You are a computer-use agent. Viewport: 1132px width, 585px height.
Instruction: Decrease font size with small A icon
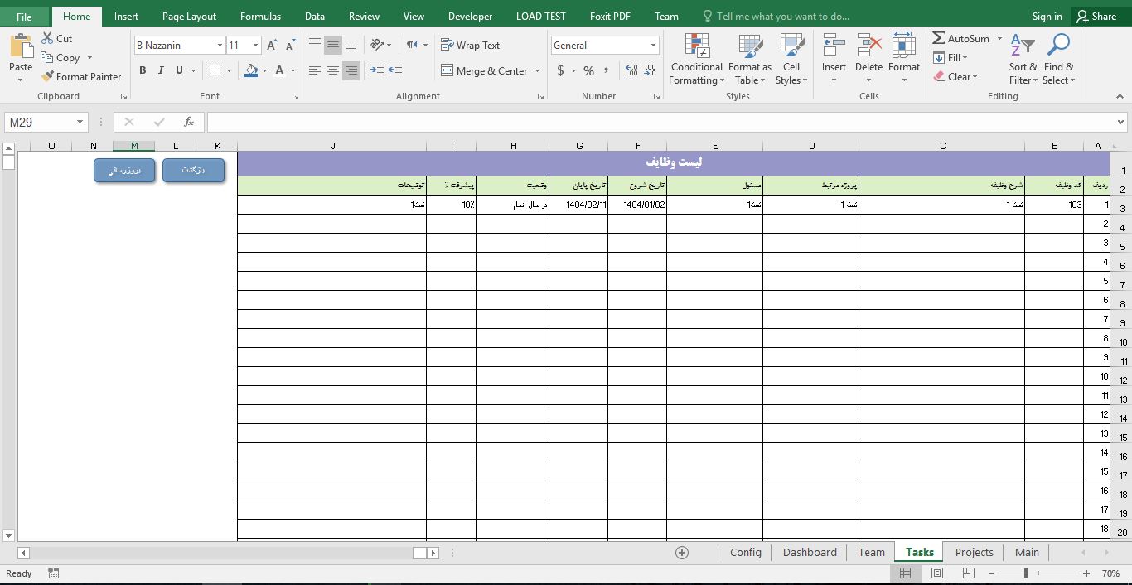[x=290, y=46]
